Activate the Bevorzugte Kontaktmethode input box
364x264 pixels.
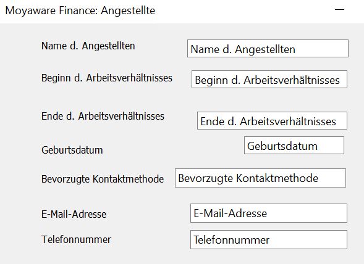click(260, 178)
